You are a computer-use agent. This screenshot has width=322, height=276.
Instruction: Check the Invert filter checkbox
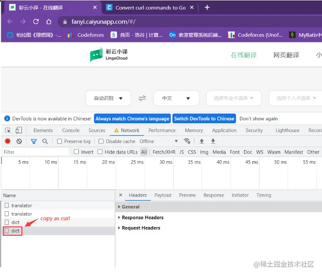[76, 152]
